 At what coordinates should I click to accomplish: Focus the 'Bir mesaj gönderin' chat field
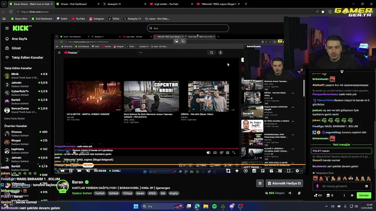pos(341,186)
